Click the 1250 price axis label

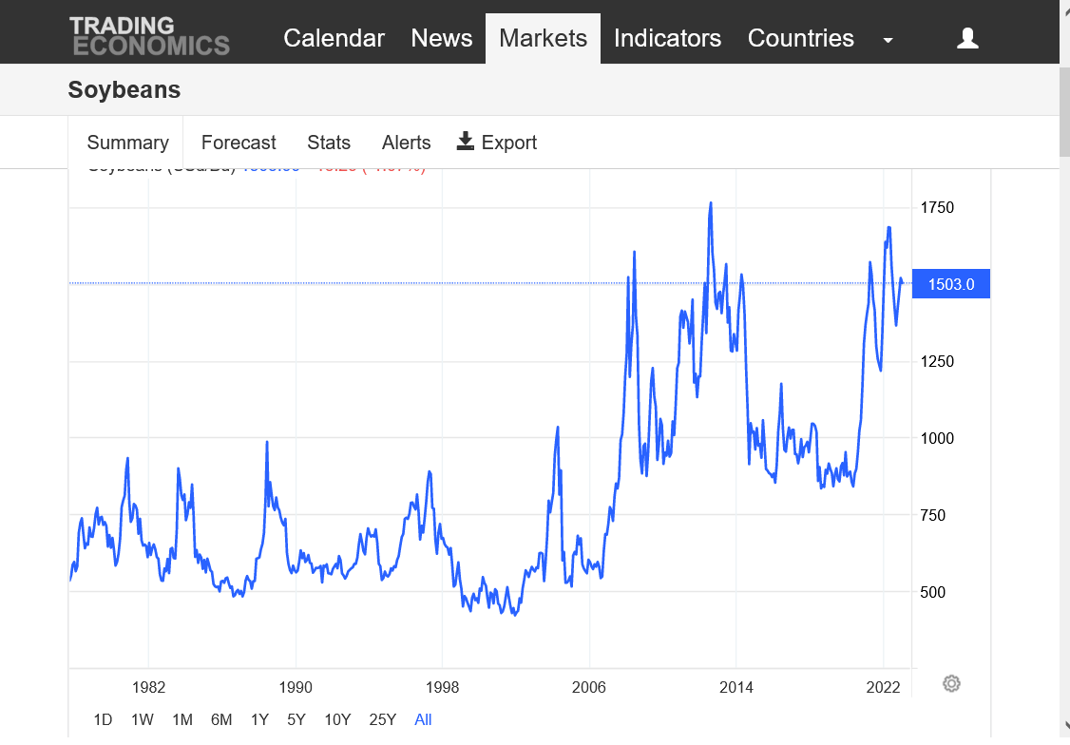pos(937,362)
